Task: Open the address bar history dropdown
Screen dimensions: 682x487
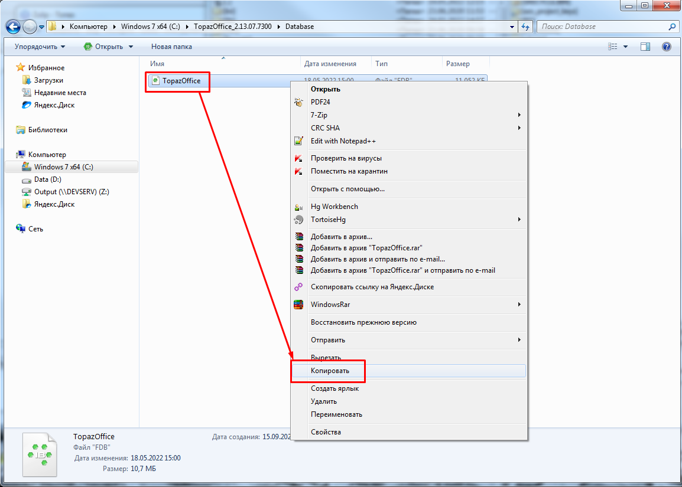Action: [x=512, y=27]
